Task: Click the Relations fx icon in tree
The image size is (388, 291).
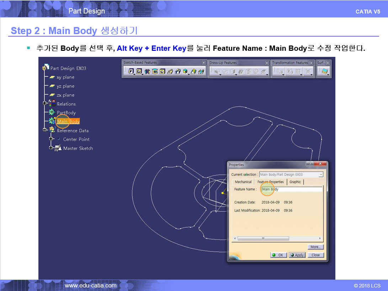Action: click(52, 103)
